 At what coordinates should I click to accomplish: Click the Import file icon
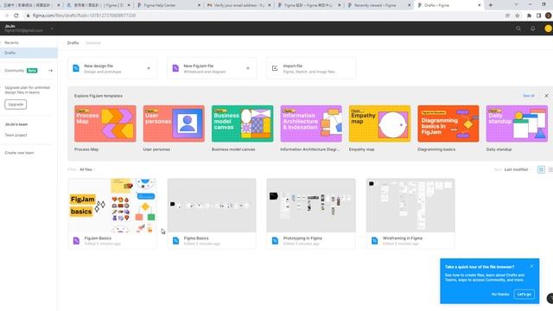point(275,68)
